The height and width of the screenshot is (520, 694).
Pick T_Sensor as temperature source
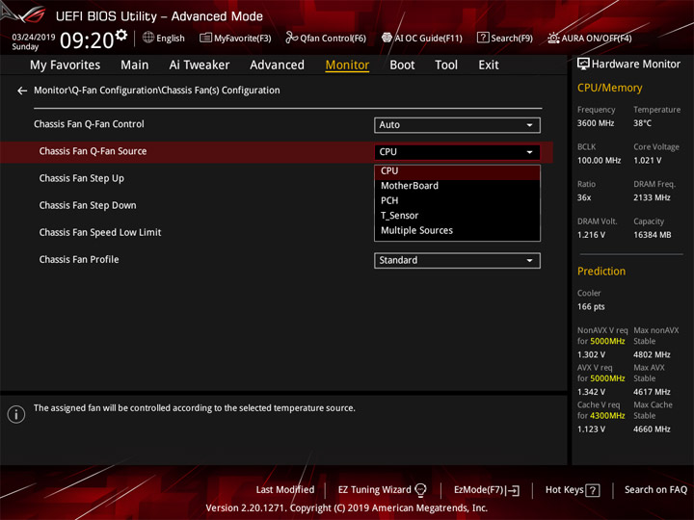point(457,216)
